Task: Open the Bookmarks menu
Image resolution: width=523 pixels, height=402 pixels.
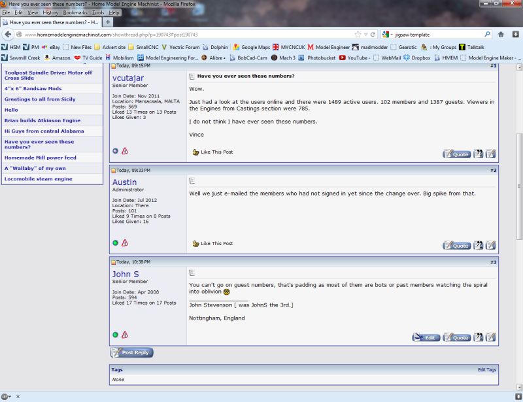Action: (x=75, y=12)
